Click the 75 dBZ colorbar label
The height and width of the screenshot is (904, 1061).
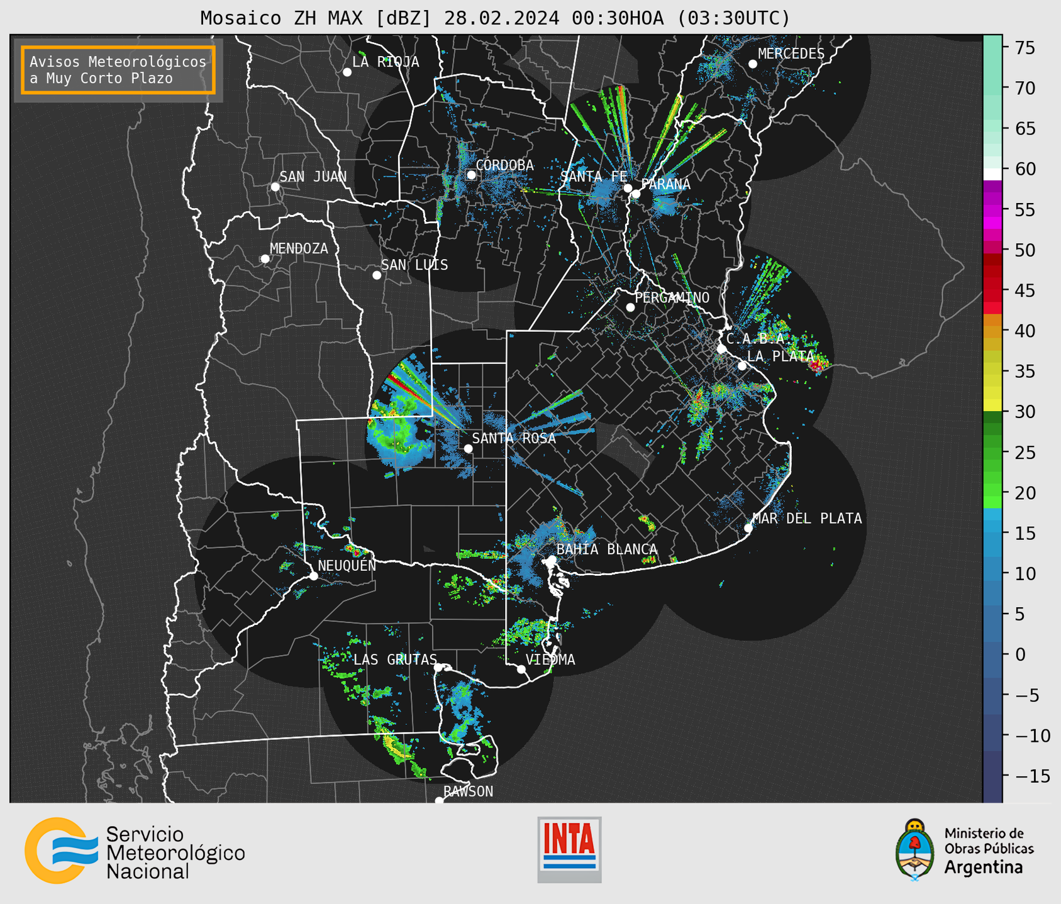tap(1025, 48)
